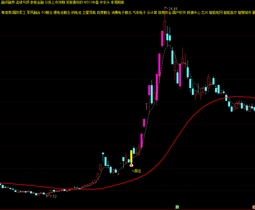
Task: Click the 非周期股 tag
Action: point(117,3)
